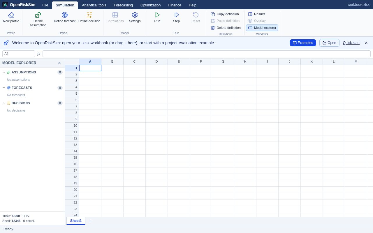373x233 pixels.
Task: Copy definition of selected cell
Action: point(225,14)
